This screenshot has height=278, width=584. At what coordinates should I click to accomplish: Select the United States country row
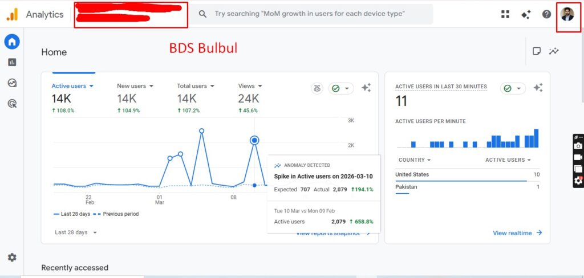[468, 174]
